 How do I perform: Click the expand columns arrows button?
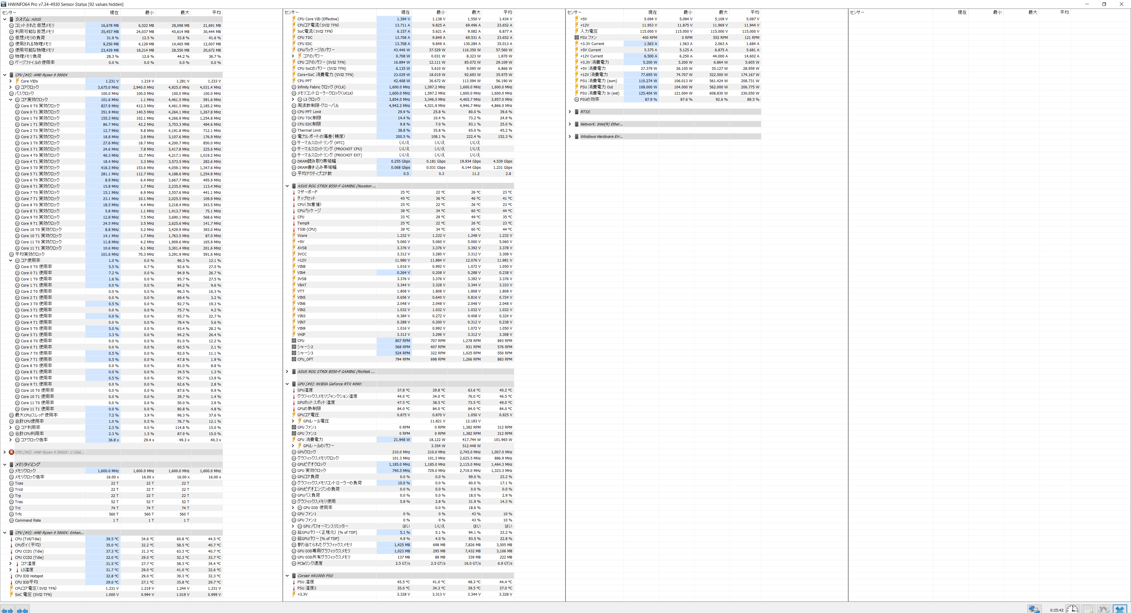[7, 609]
